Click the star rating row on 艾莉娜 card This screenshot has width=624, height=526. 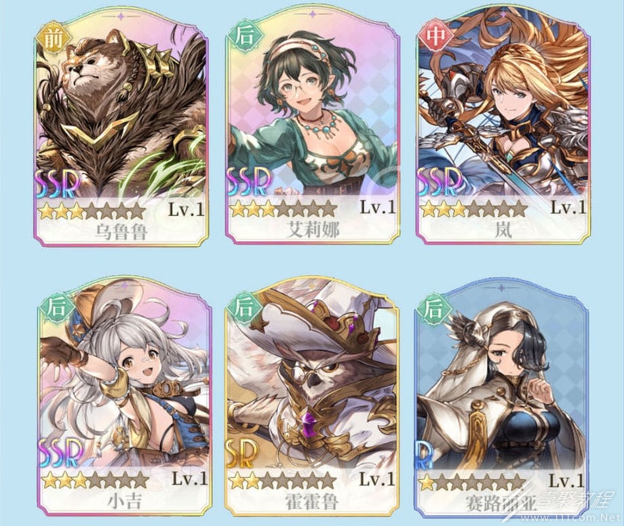pyautogui.click(x=284, y=209)
